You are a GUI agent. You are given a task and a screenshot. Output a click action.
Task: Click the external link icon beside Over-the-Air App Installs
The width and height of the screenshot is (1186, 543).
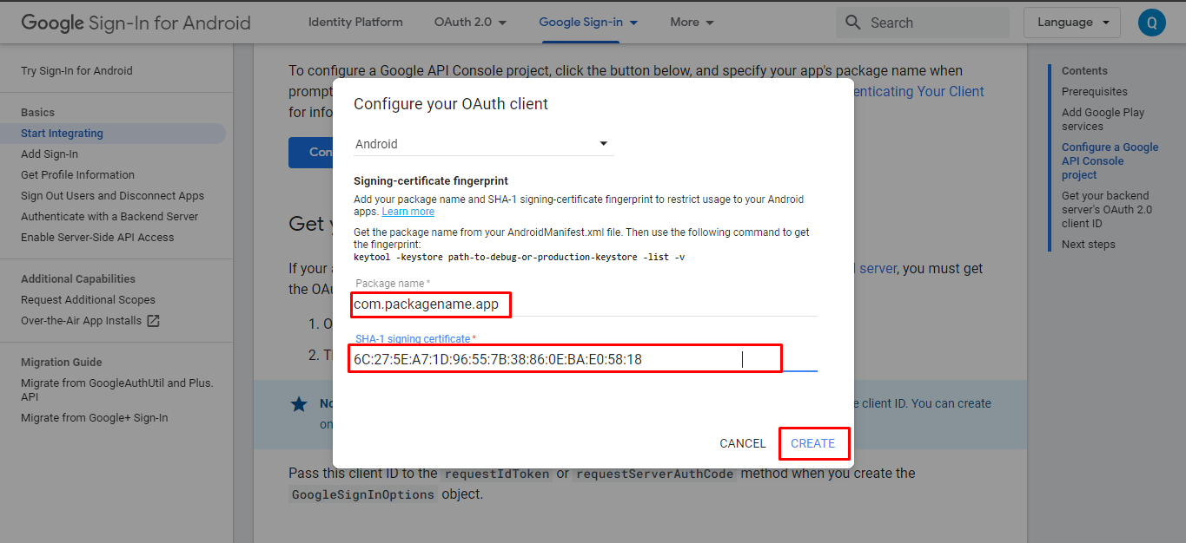pos(153,321)
